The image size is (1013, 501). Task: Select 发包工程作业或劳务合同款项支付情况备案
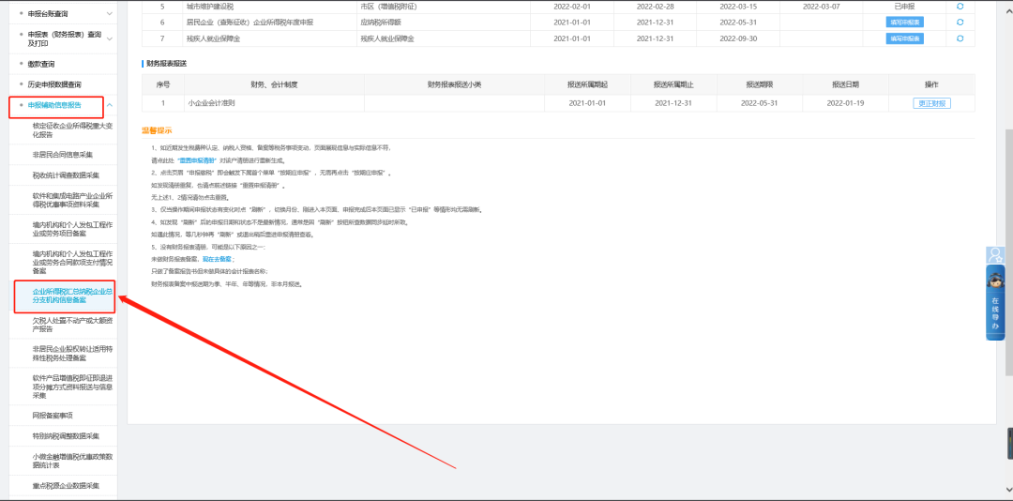coord(72,263)
